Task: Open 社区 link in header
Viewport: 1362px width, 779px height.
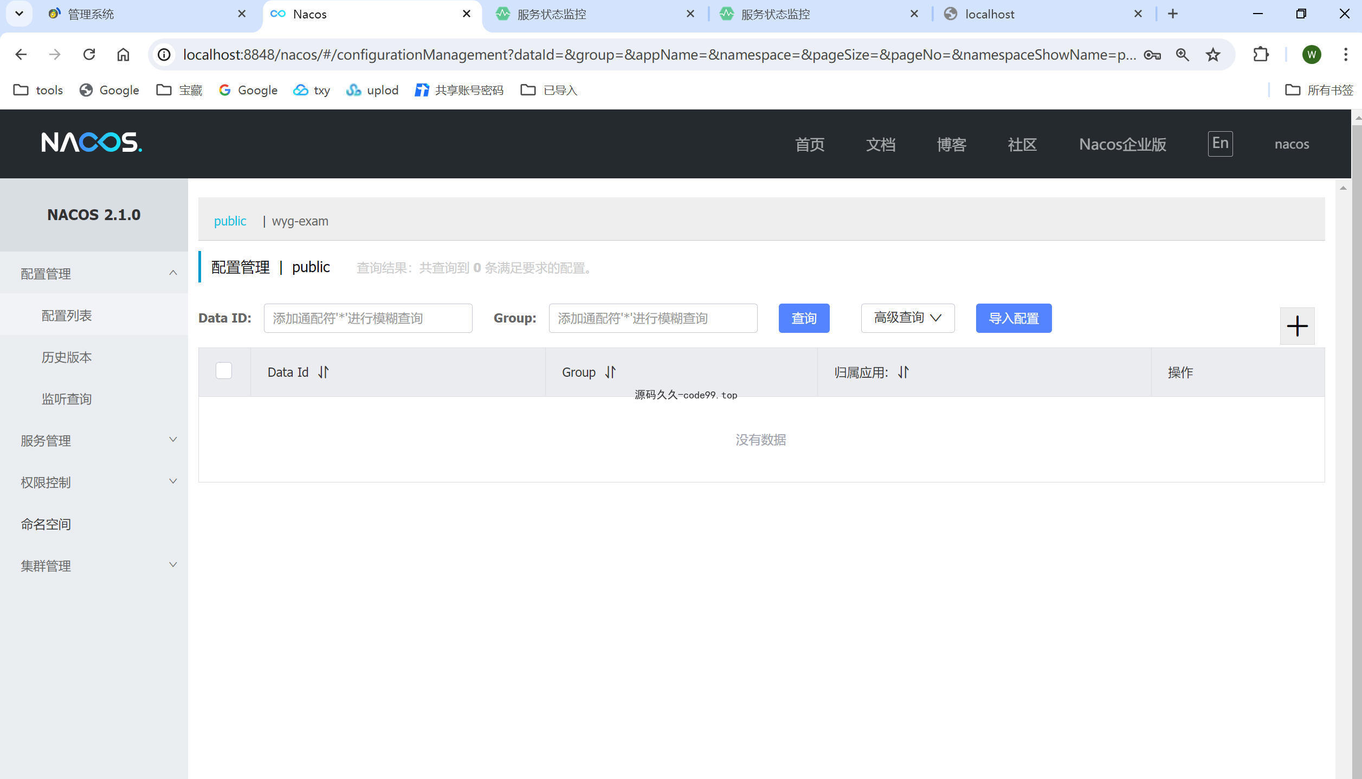Action: (x=1022, y=144)
